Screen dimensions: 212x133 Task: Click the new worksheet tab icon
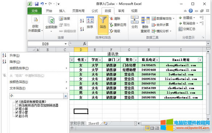105,123
